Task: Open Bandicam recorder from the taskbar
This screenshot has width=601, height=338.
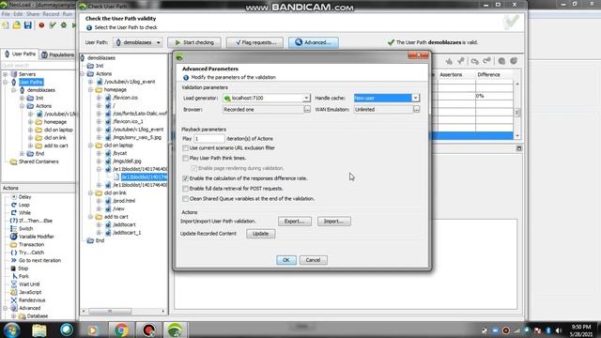Action: 148,330
